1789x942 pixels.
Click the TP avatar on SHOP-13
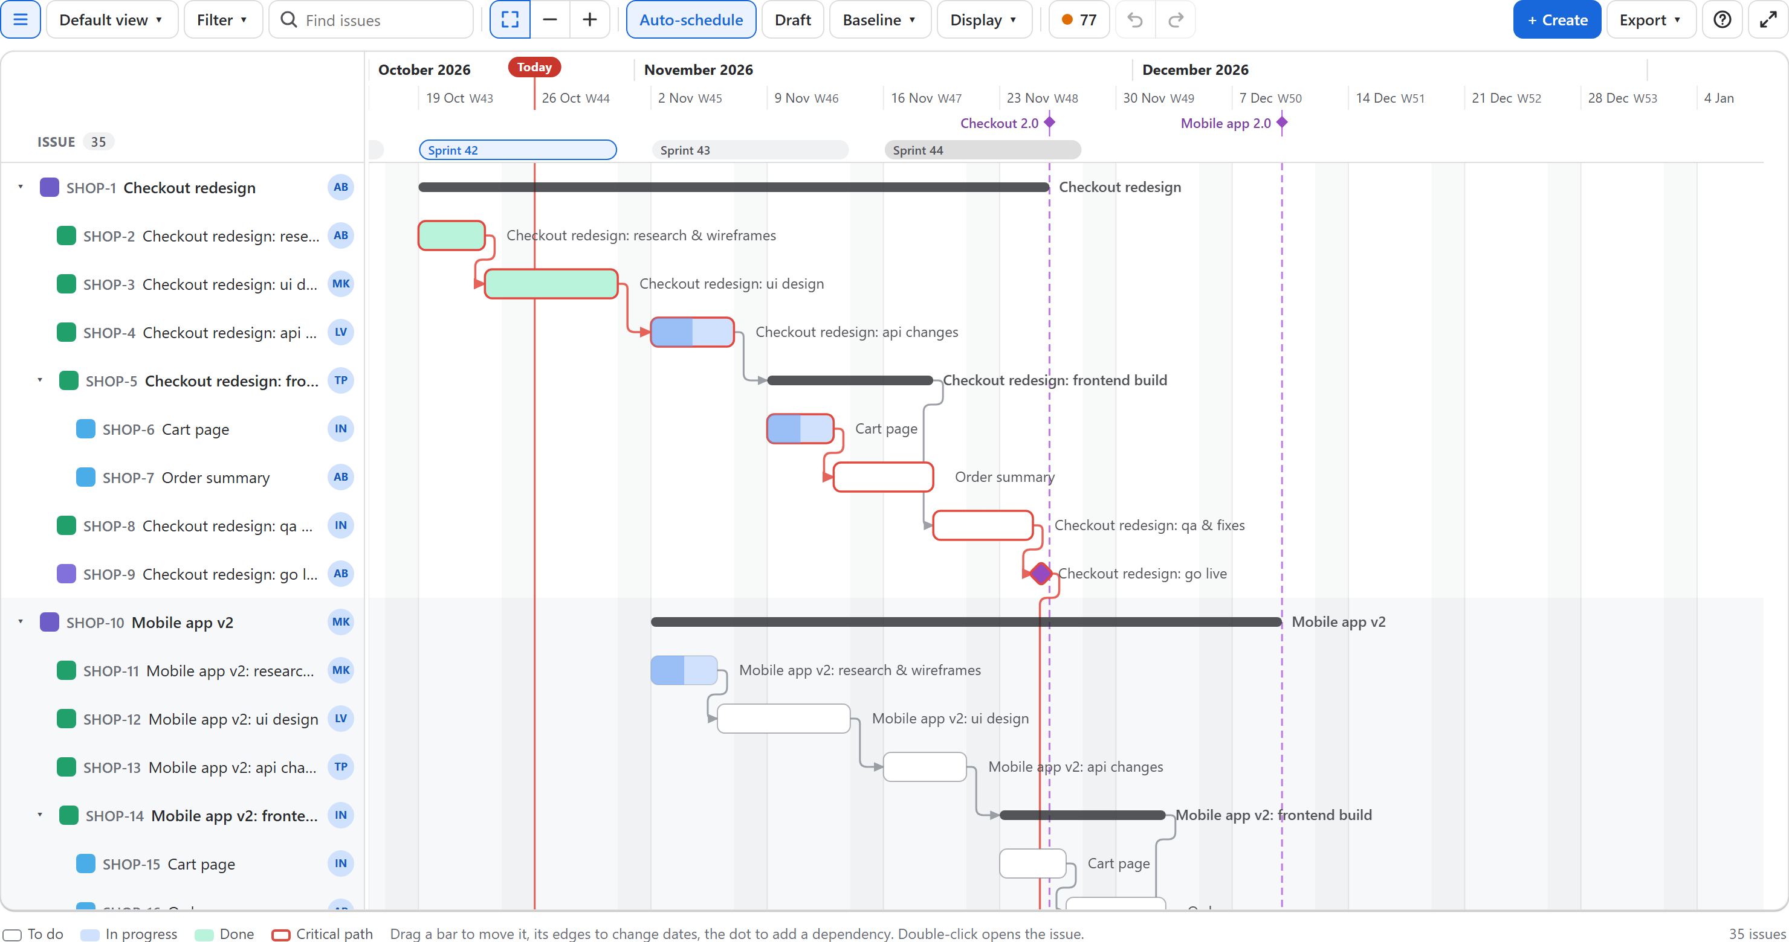[340, 767]
